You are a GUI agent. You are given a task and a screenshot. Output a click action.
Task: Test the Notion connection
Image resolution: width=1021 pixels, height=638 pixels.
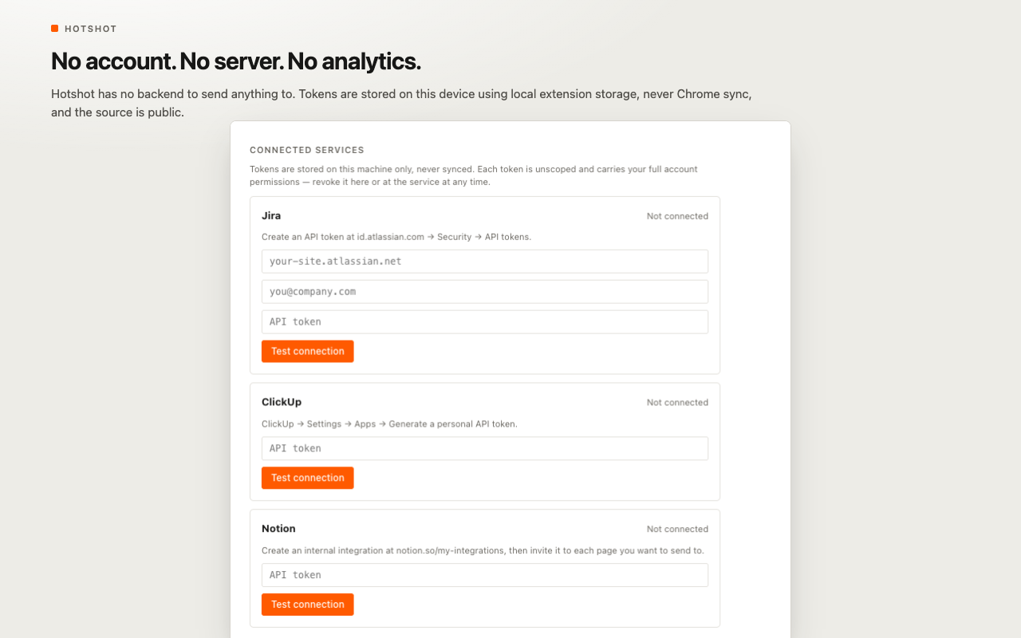pyautogui.click(x=307, y=605)
